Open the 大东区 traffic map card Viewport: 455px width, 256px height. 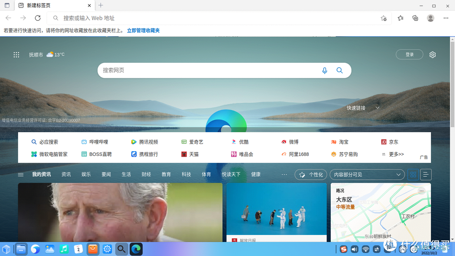tap(381, 213)
